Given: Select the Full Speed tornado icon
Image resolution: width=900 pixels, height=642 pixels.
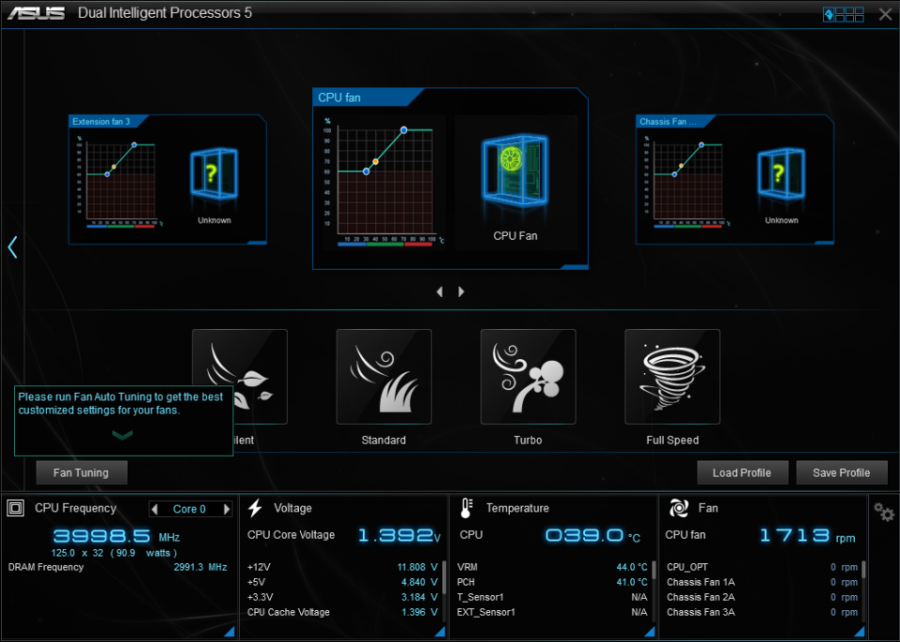Looking at the screenshot, I should tap(672, 377).
